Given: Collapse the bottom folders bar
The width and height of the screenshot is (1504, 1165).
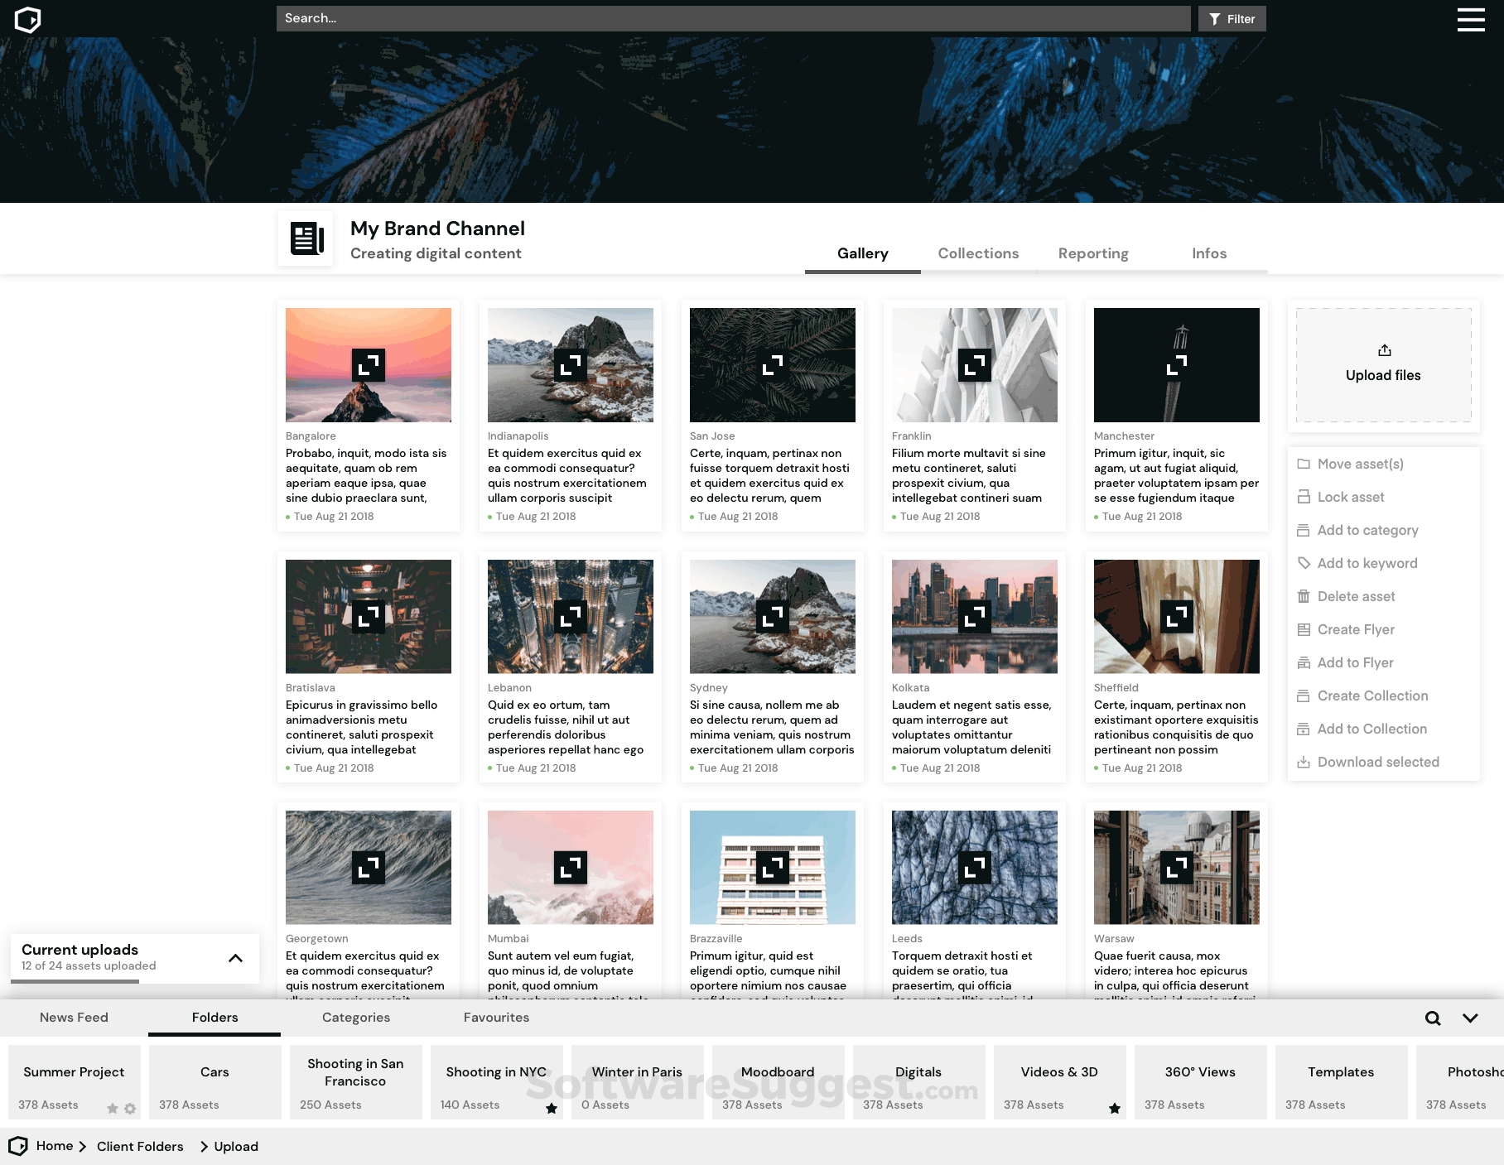Looking at the screenshot, I should [x=1471, y=1018].
